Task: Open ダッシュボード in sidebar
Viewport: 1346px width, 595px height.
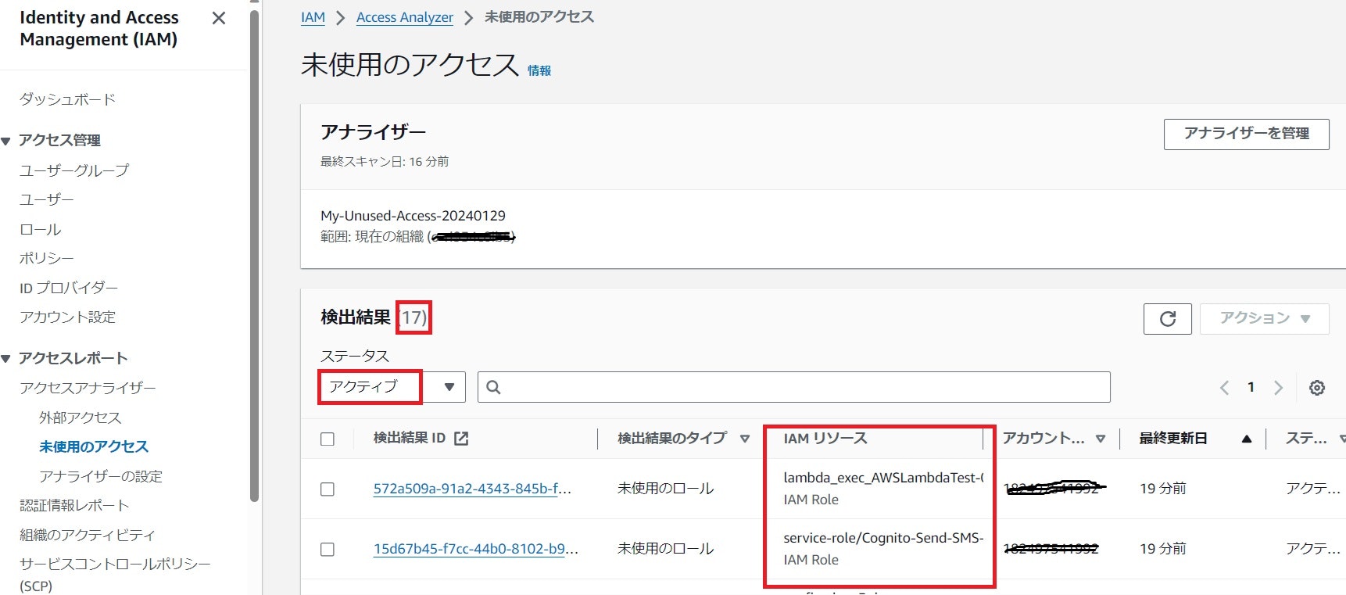Action: coord(67,99)
